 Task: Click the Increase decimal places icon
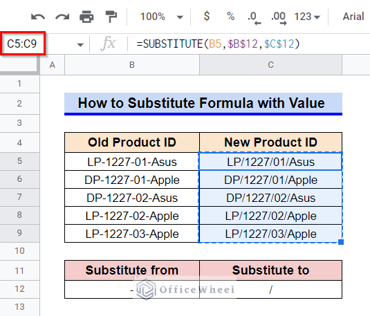pyautogui.click(x=279, y=17)
